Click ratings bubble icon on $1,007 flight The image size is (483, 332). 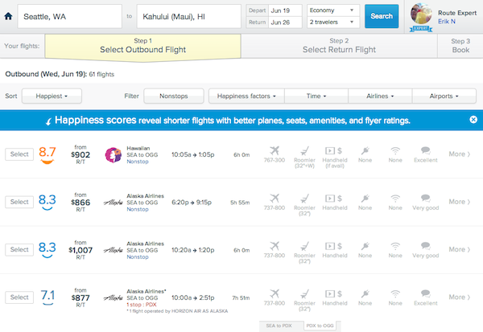pos(425,246)
